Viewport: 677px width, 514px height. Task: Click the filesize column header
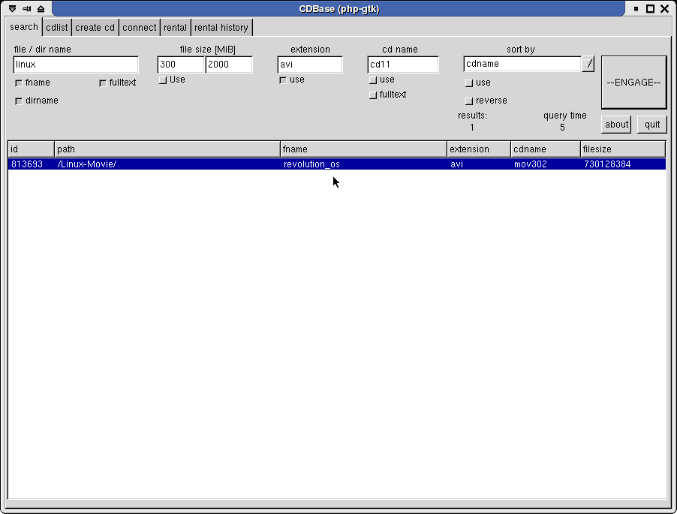pyautogui.click(x=622, y=149)
